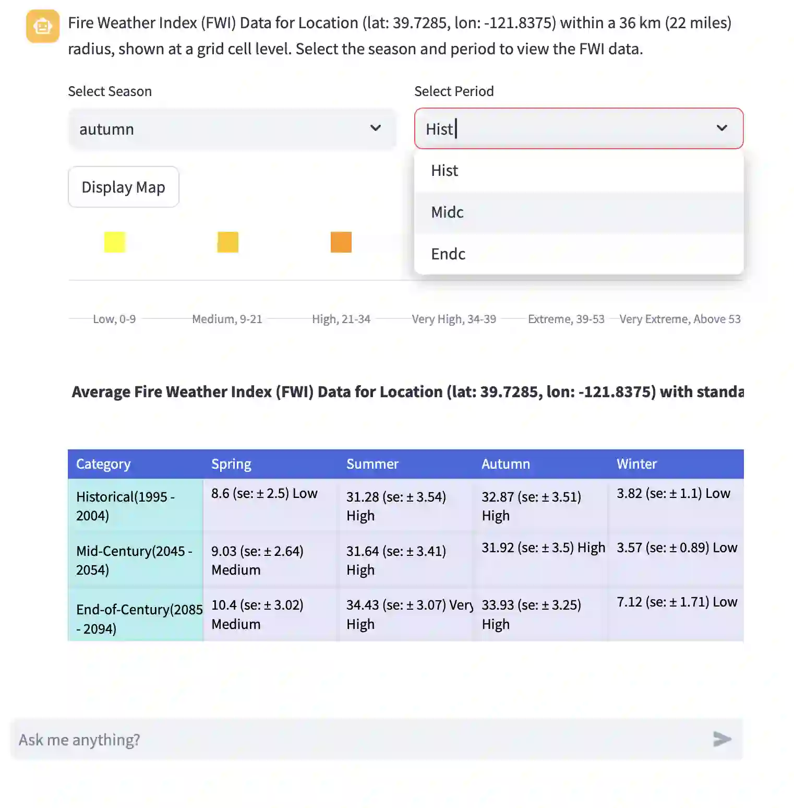Click the amber Medium legend swatch

coord(228,242)
